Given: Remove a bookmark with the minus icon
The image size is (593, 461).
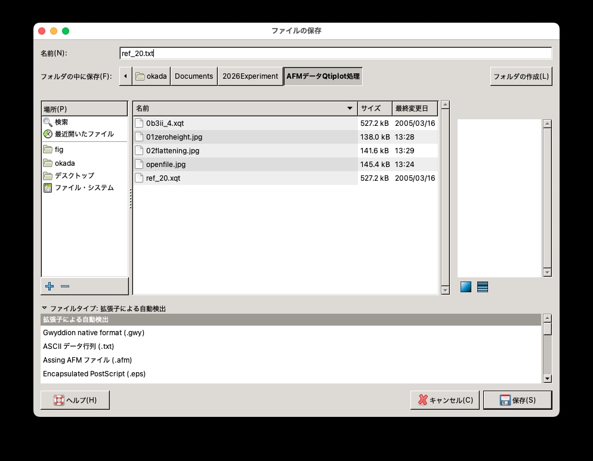Looking at the screenshot, I should [65, 286].
